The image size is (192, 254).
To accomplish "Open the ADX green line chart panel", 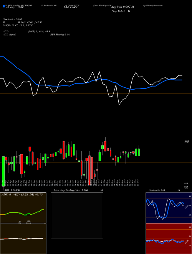I will click(23, 208).
